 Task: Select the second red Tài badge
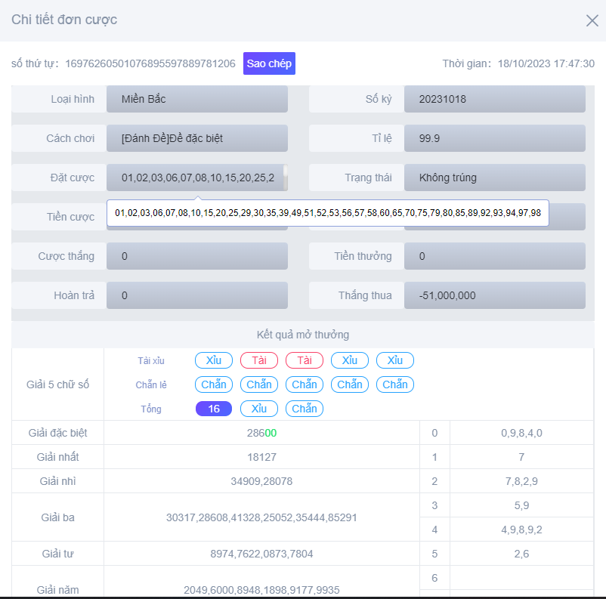305,360
